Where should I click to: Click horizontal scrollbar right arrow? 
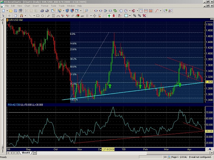pyautogui.click(x=212, y=153)
